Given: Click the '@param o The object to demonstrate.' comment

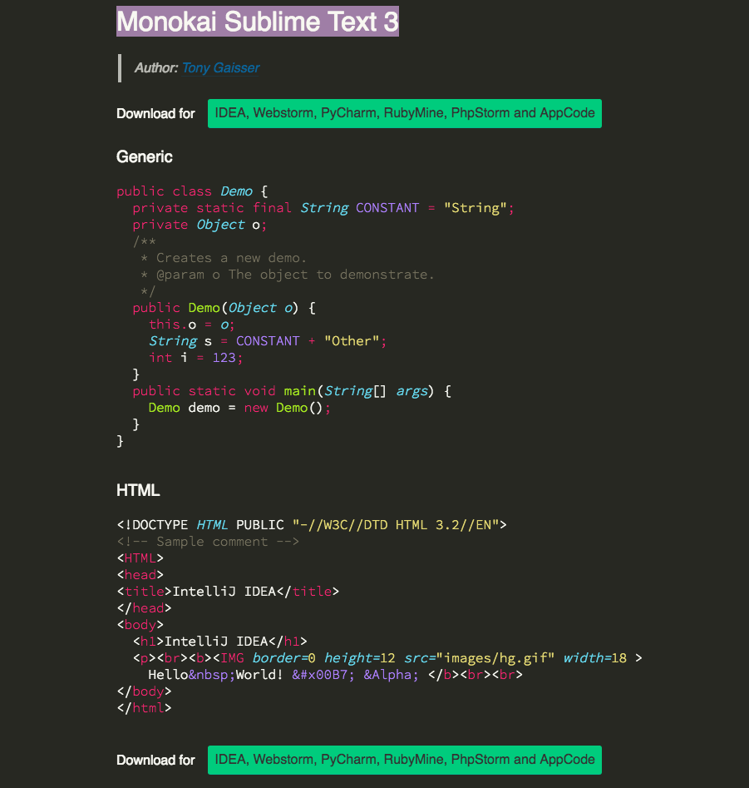Looking at the screenshot, I should [287, 275].
